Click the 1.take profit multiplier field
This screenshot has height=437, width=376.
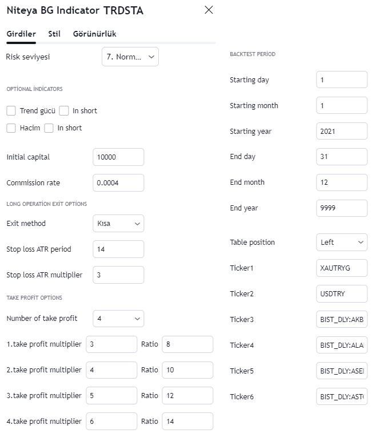coord(111,344)
